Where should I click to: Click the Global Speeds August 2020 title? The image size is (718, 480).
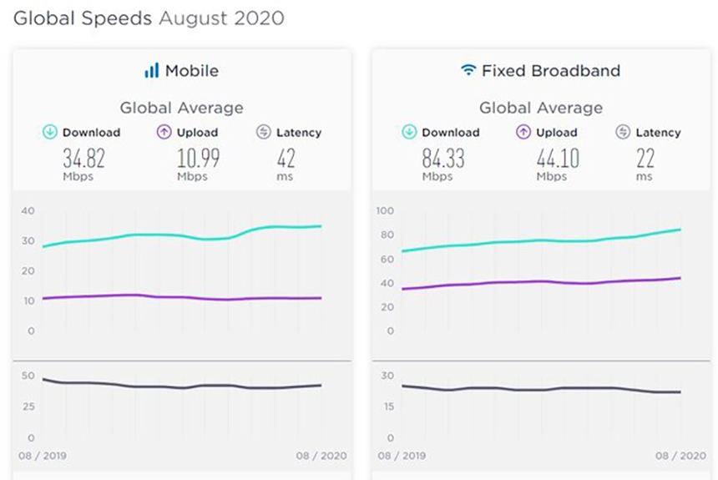[x=149, y=18]
